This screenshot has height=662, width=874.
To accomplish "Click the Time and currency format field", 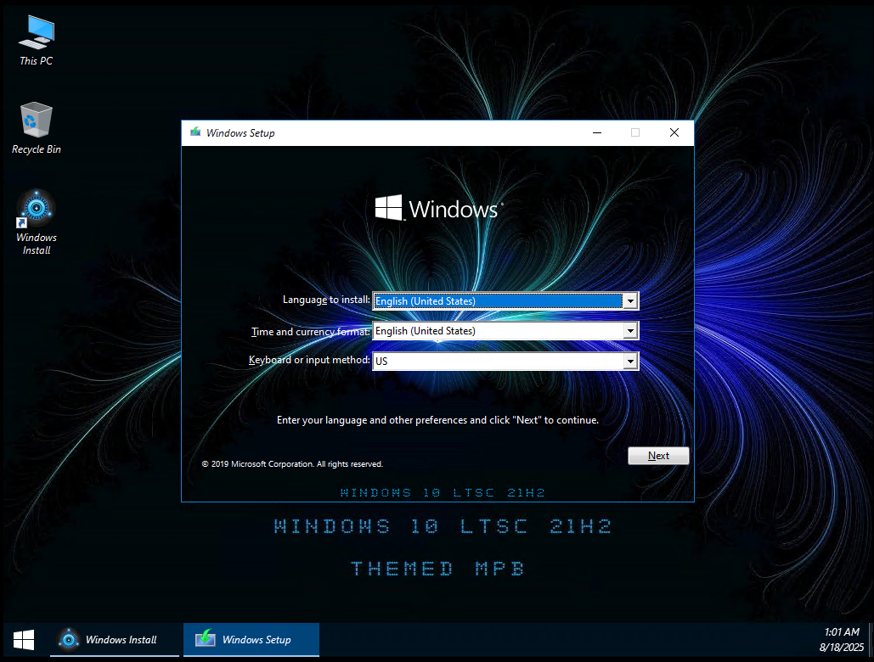I will click(x=505, y=331).
